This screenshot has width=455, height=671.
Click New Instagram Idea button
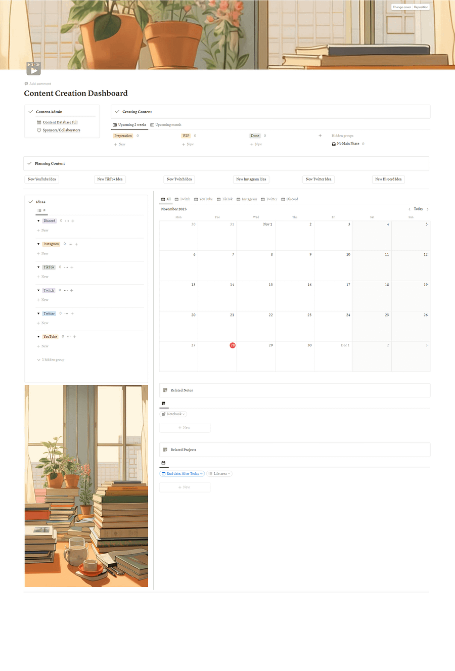pyautogui.click(x=251, y=179)
